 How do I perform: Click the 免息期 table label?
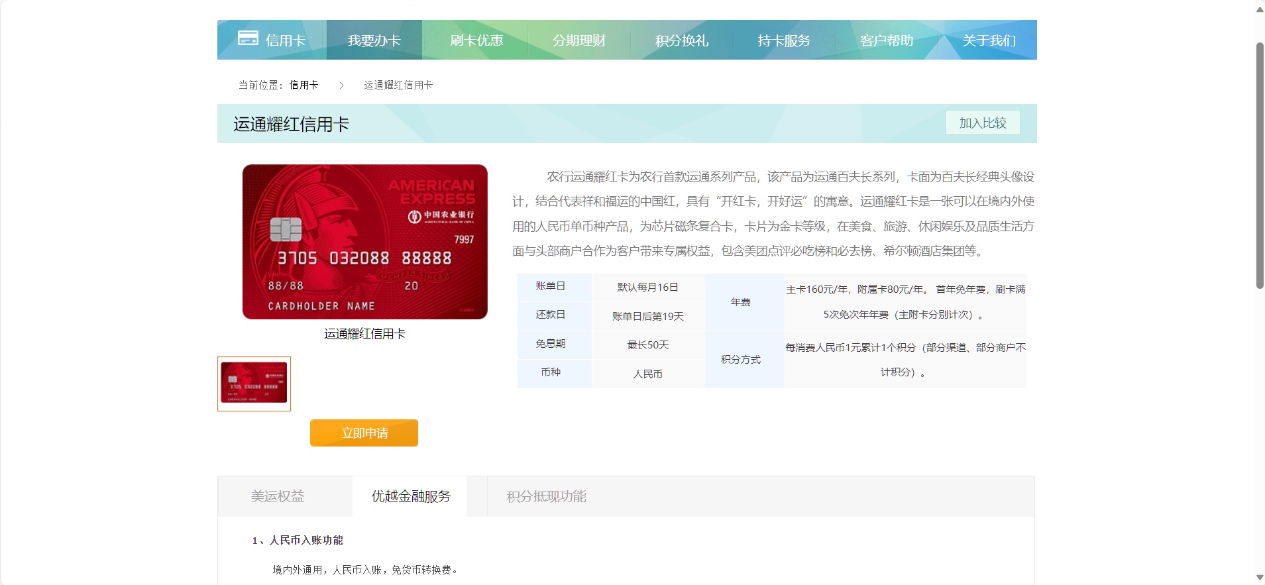(x=551, y=343)
